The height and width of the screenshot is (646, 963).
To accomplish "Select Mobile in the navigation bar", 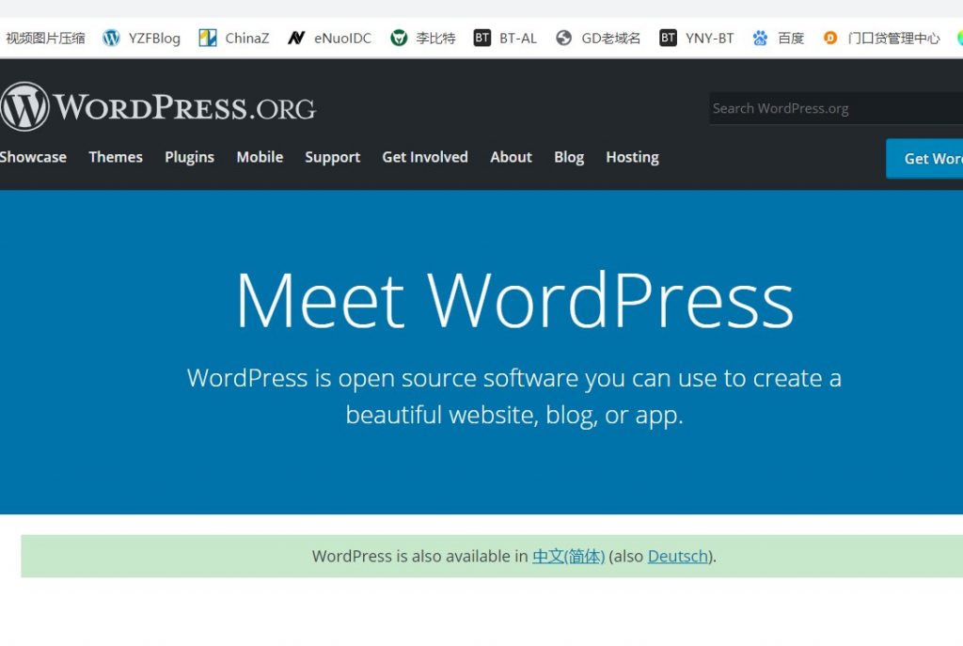I will [260, 157].
